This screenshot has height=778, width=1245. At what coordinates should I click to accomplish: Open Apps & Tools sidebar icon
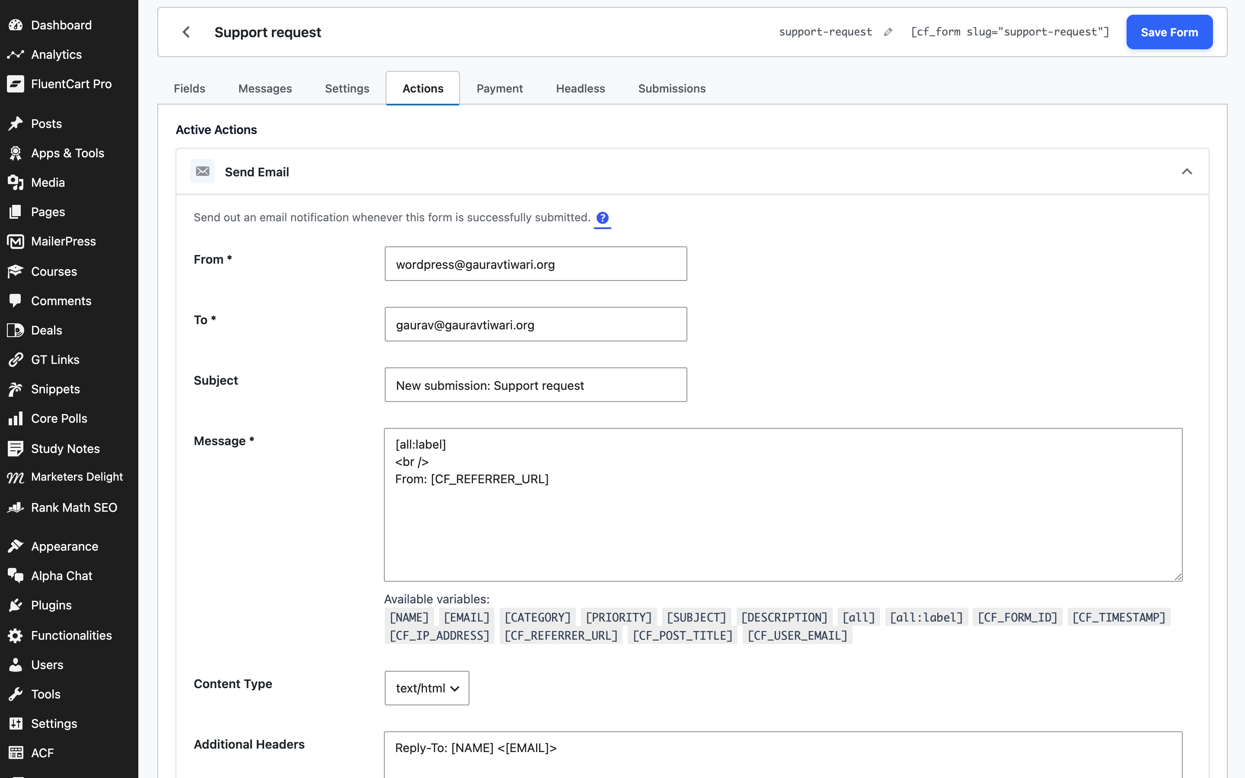tap(16, 153)
